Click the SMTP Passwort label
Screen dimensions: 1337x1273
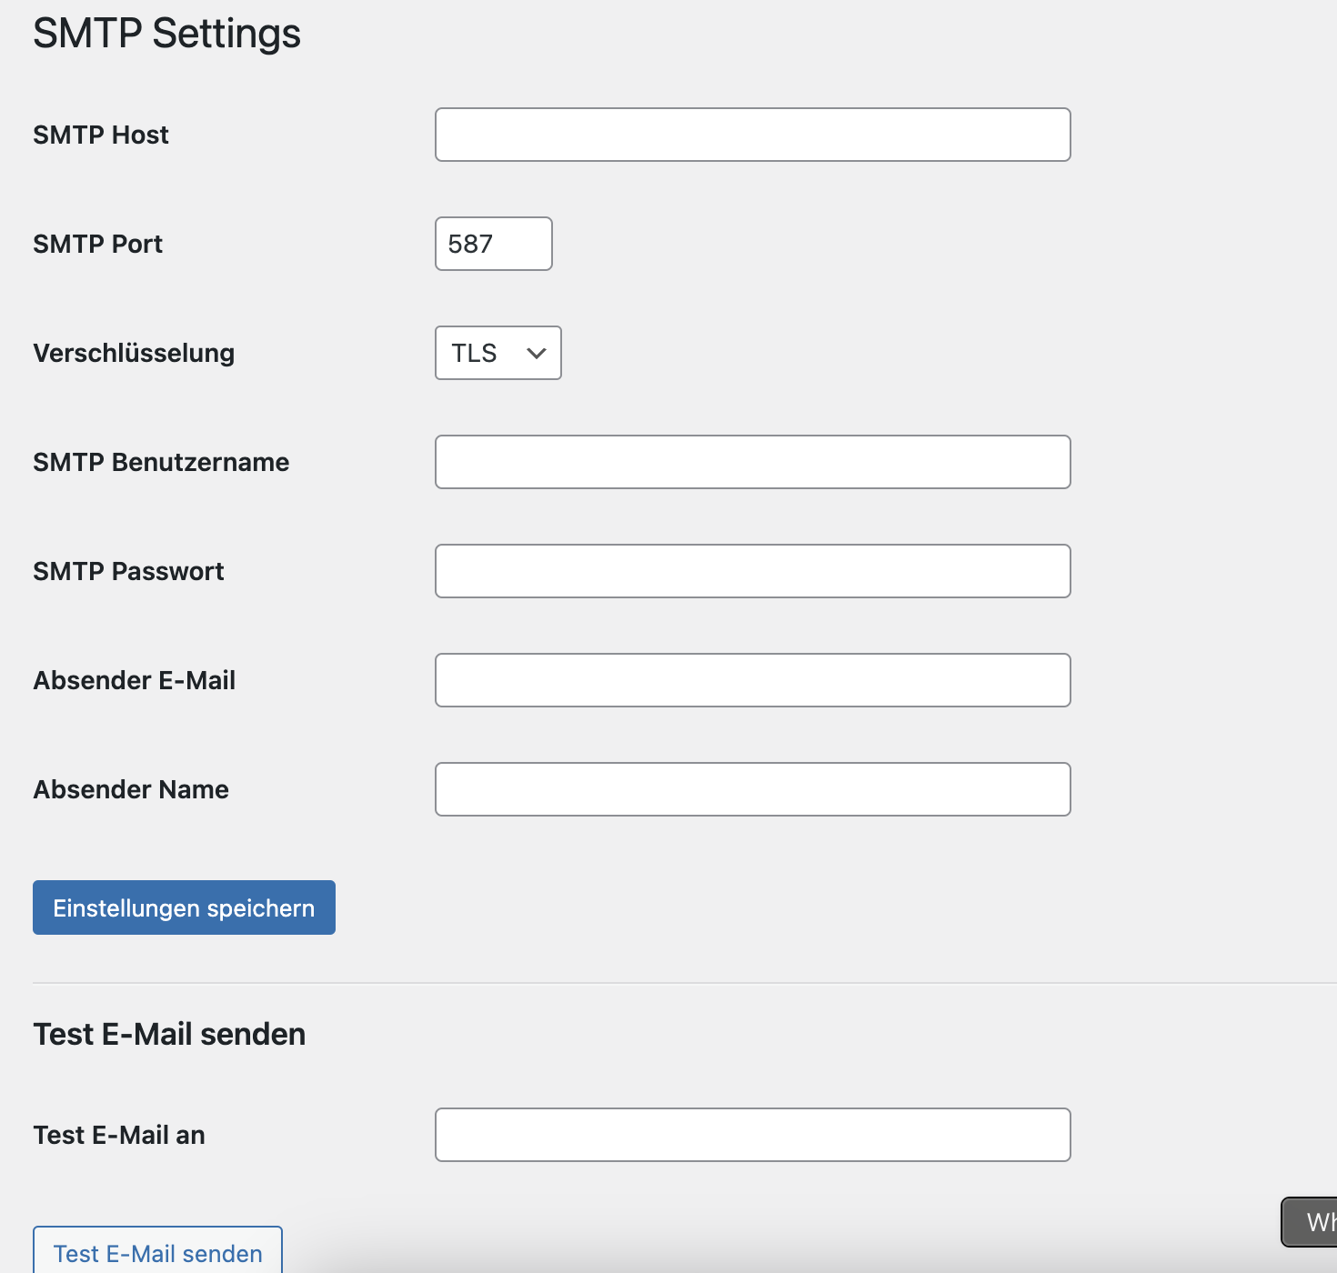(128, 571)
